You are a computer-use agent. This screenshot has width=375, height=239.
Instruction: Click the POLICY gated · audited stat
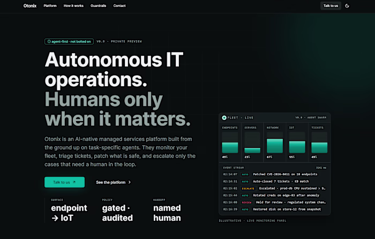[x=117, y=211]
